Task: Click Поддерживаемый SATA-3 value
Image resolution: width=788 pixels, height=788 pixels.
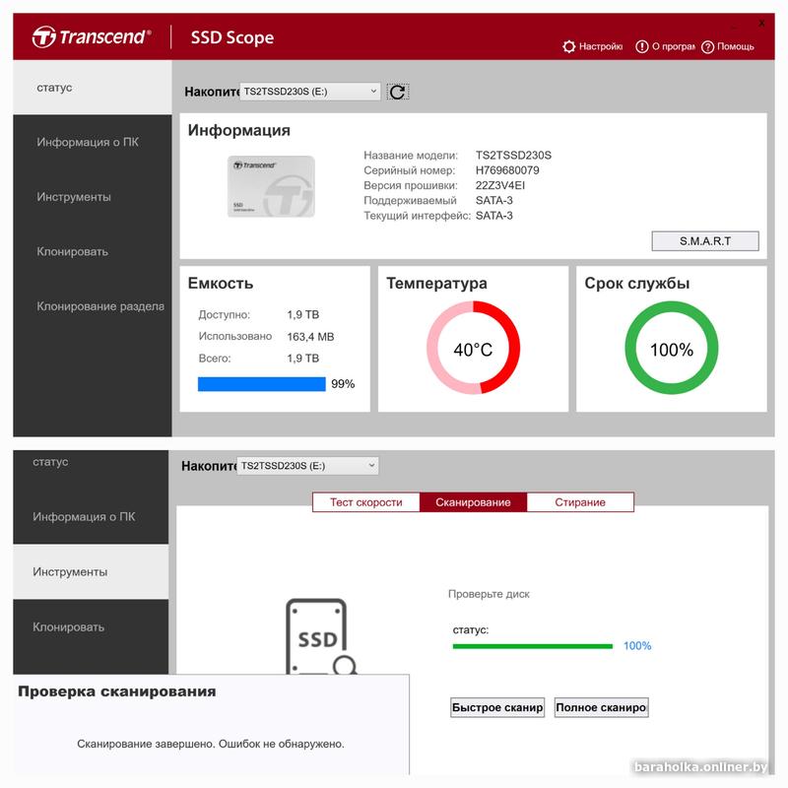Action: (x=494, y=201)
